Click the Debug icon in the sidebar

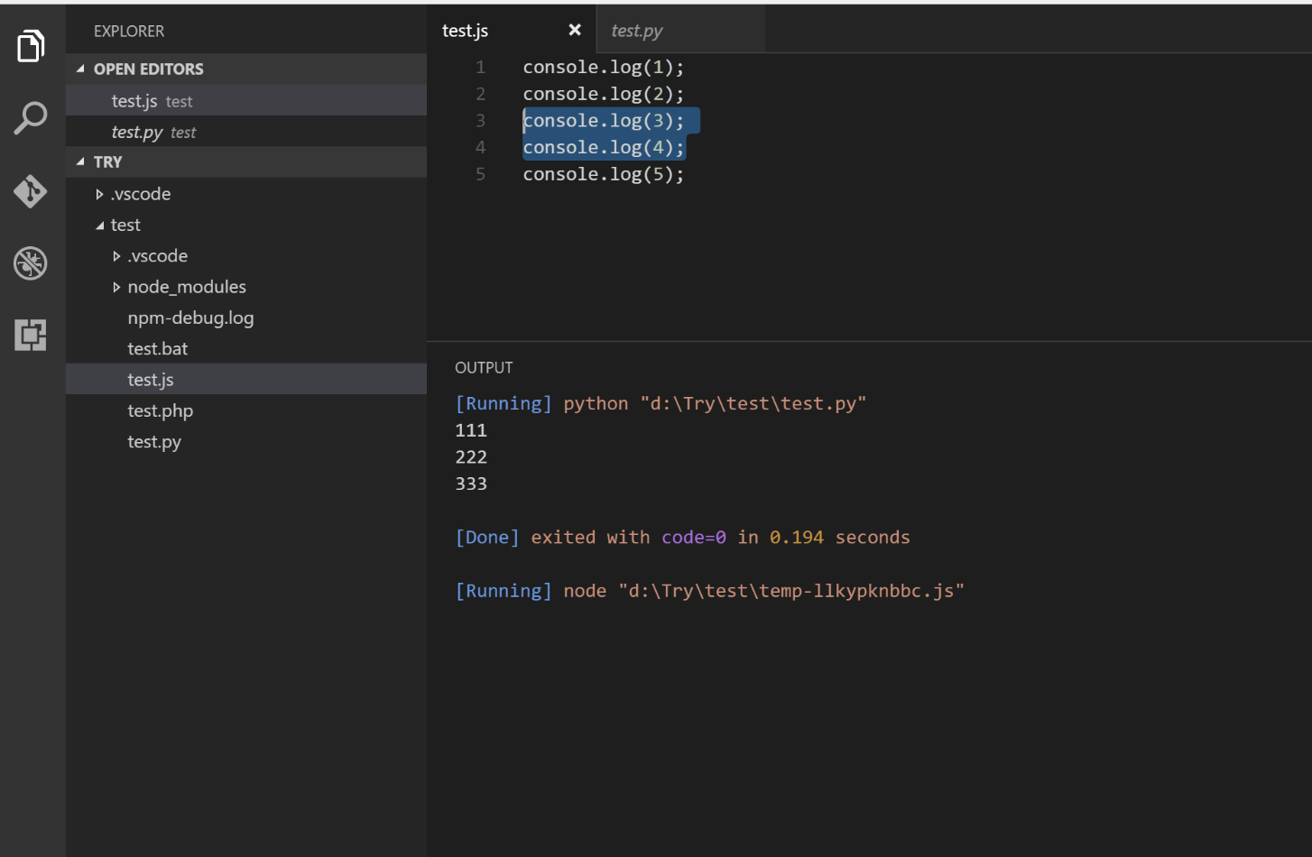click(x=31, y=263)
